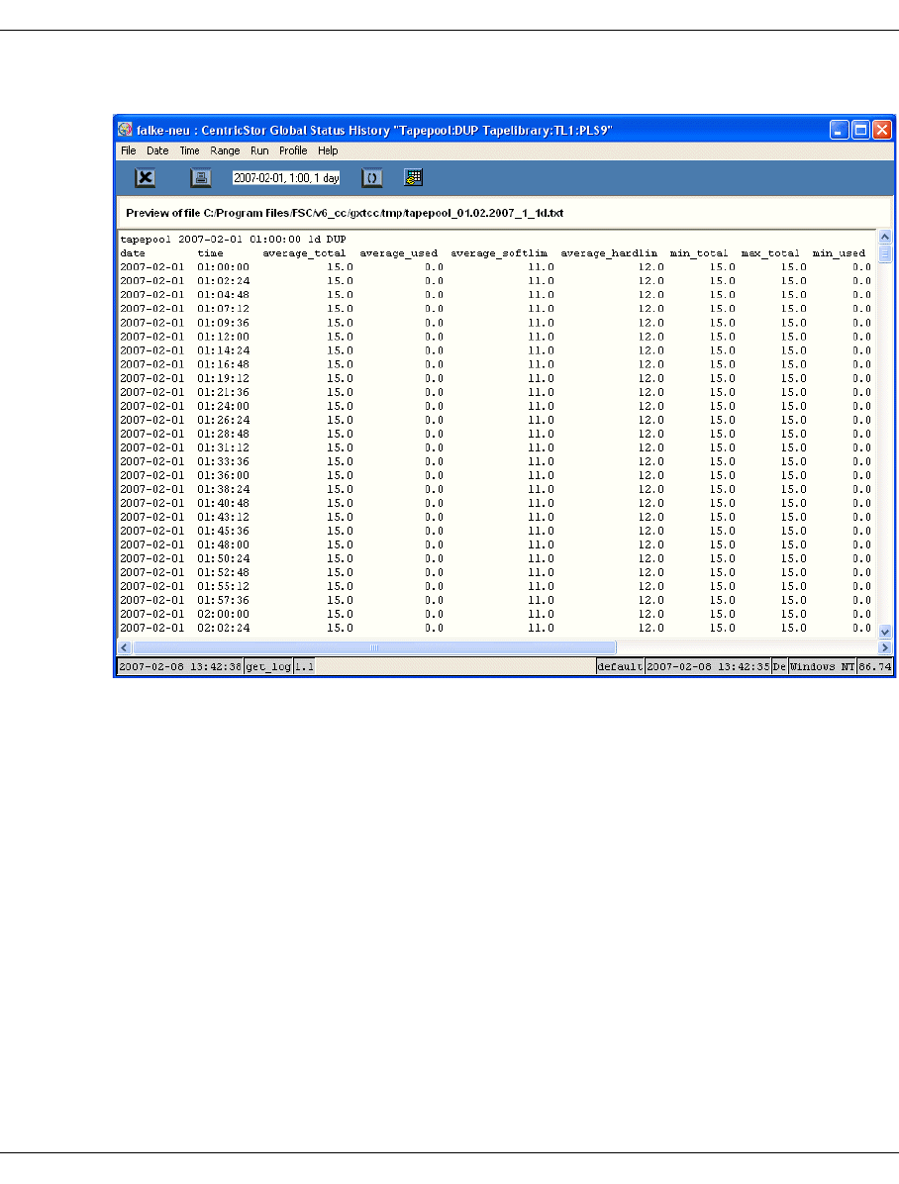Click the vertical scrollbar down arrow
Screen dimensions: 899x1184
coord(885,632)
